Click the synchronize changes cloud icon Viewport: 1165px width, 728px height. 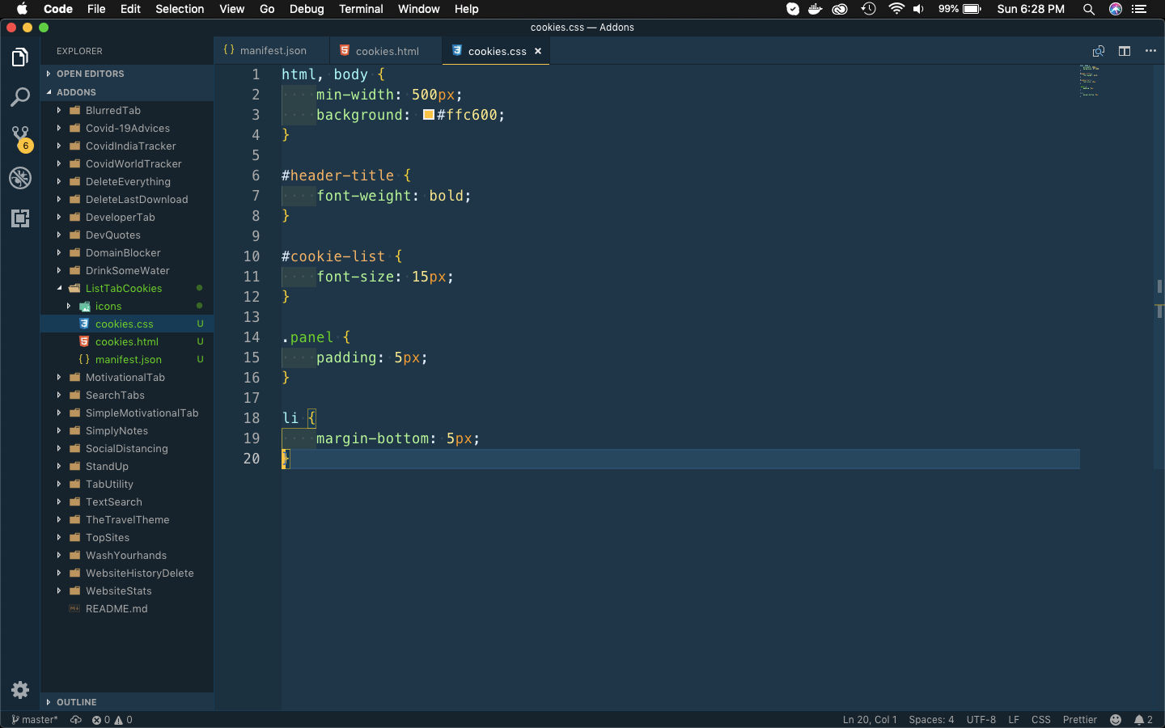(x=76, y=720)
